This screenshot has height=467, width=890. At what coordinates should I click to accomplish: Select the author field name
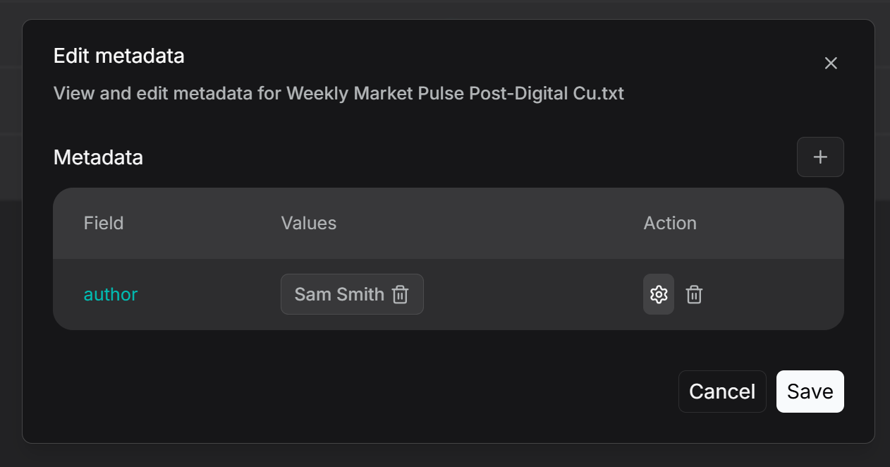(111, 294)
